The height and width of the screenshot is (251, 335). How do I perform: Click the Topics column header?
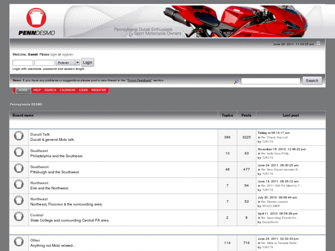pyautogui.click(x=227, y=115)
